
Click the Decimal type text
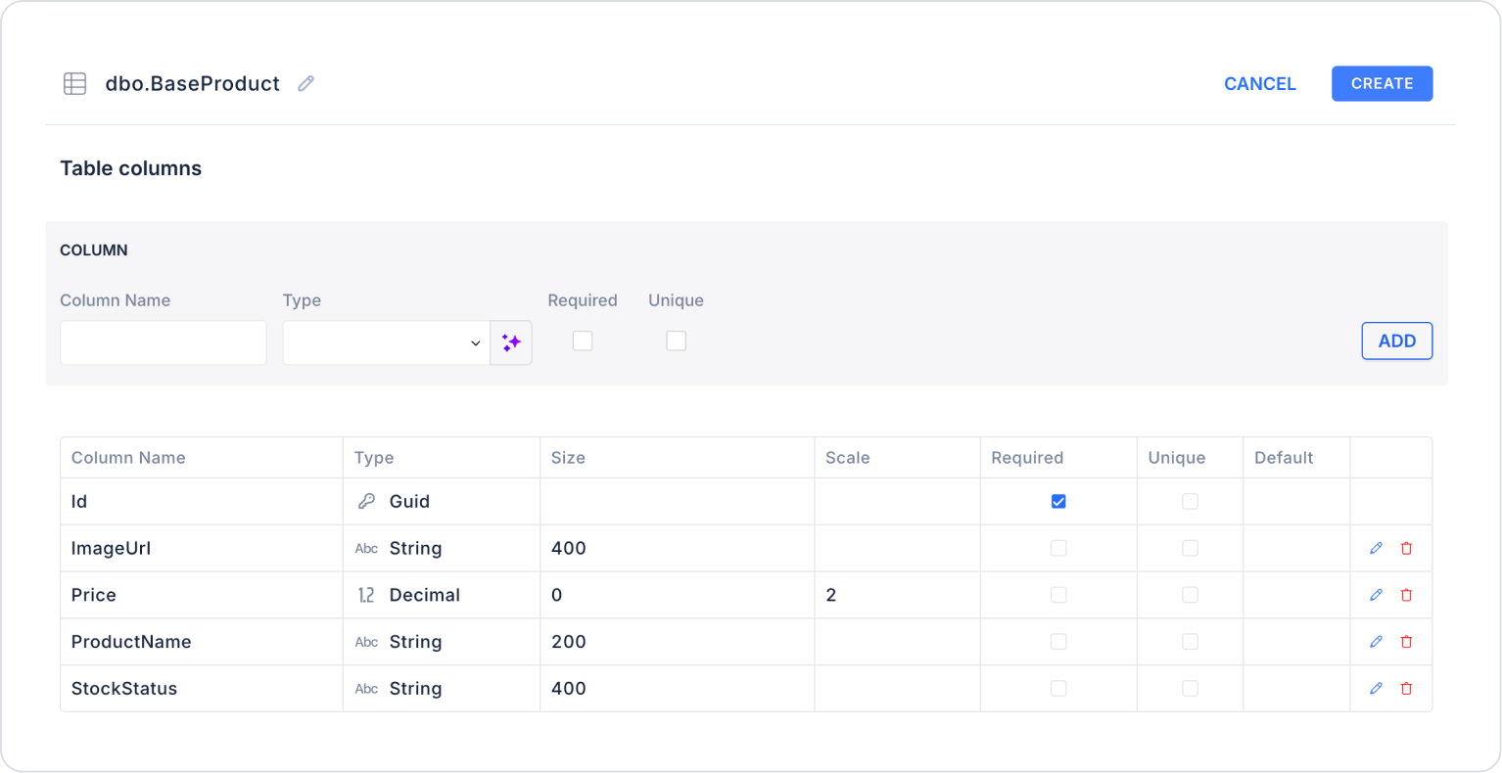click(x=425, y=595)
